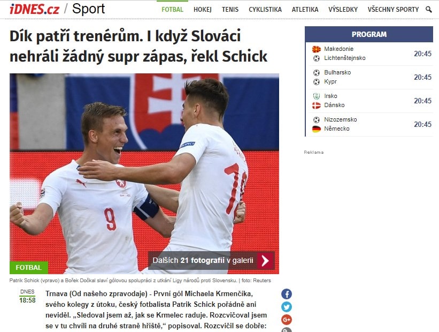
Task: Click the iDNES.cz logo
Action: coord(34,10)
